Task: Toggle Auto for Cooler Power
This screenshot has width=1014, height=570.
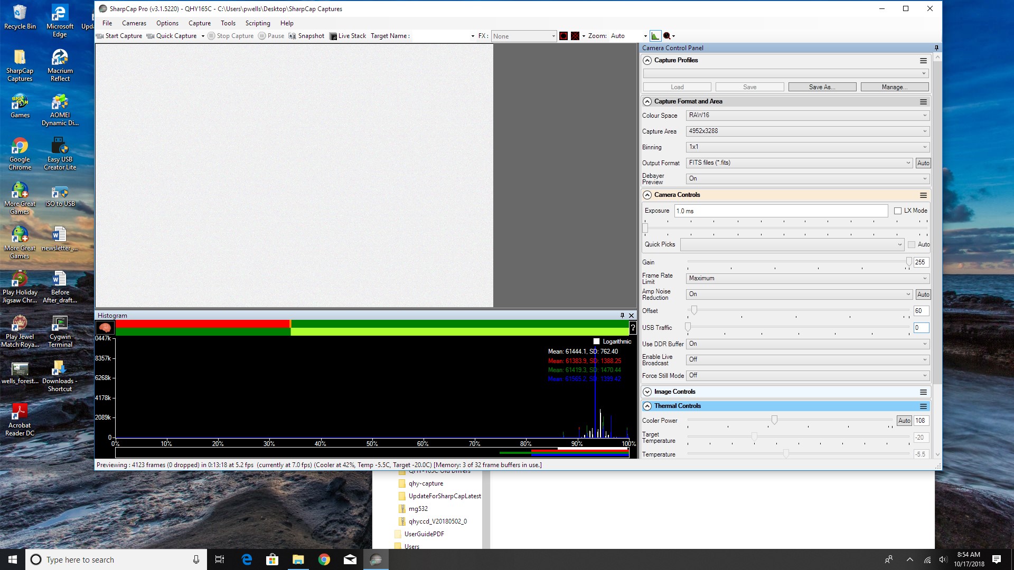Action: coord(904,421)
